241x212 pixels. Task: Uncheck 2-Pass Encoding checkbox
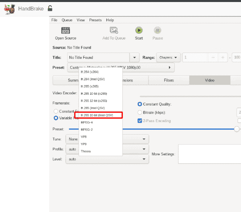pos(140,121)
